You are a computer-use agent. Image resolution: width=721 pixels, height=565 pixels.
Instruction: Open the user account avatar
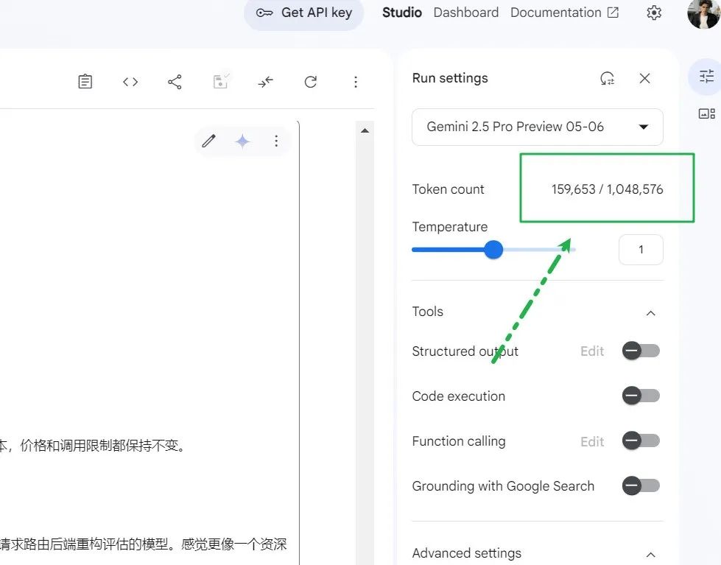pos(704,13)
